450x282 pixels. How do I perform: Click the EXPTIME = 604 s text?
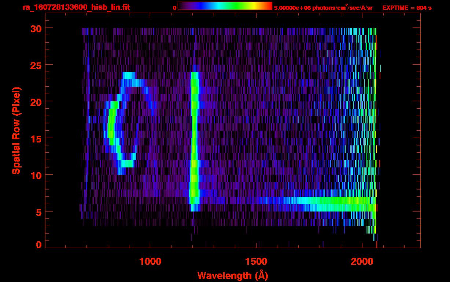coord(407,8)
